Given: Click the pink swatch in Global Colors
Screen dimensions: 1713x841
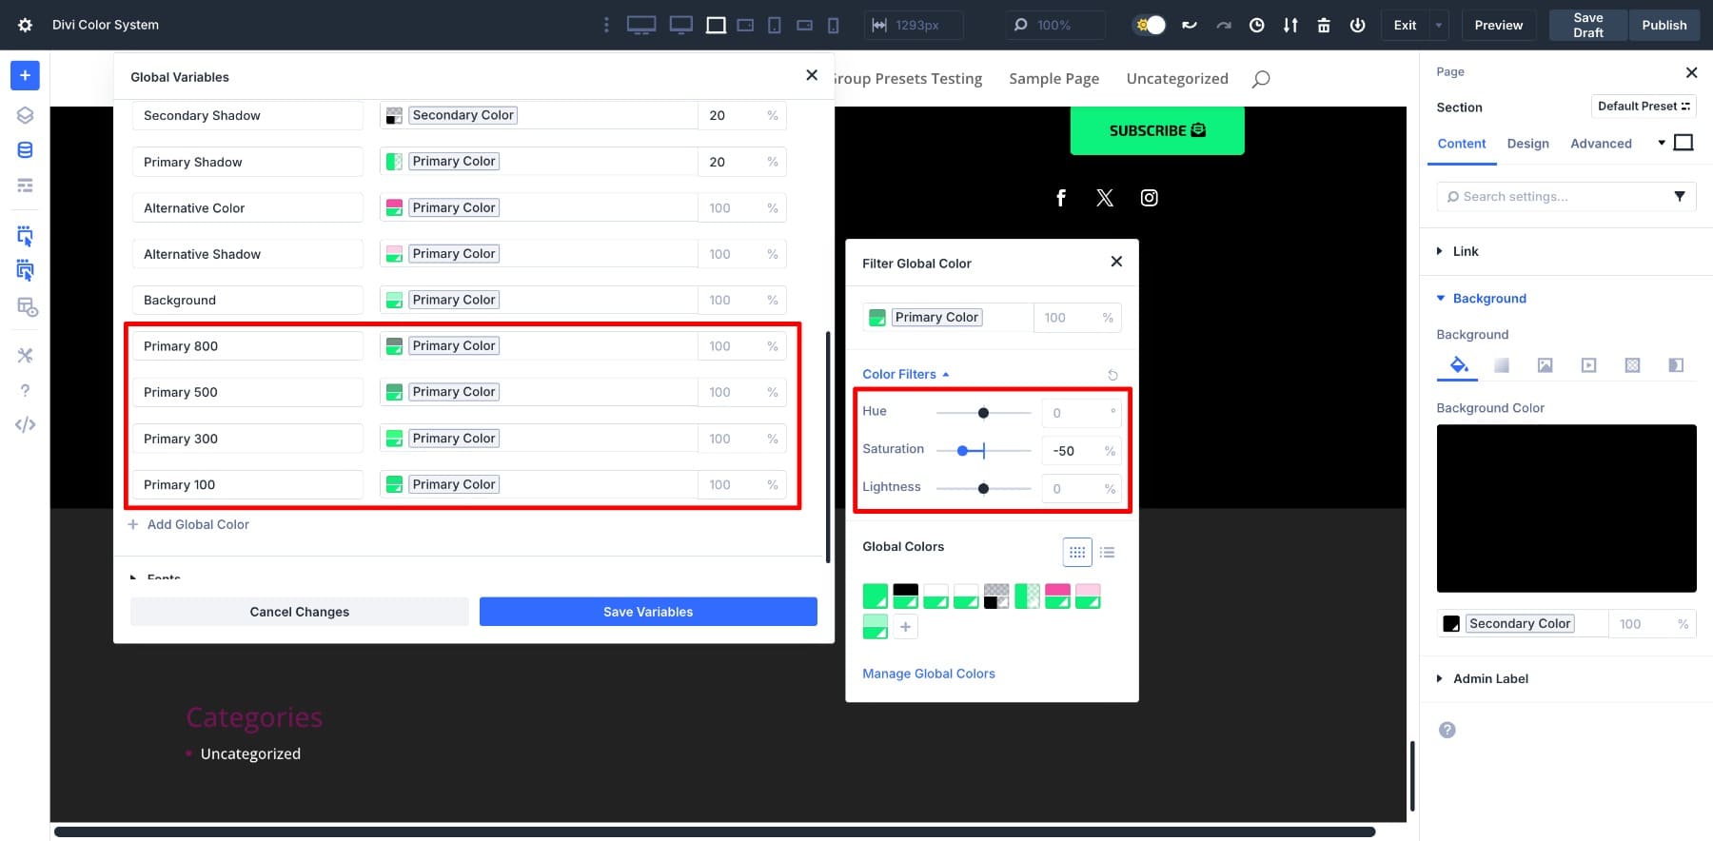Looking at the screenshot, I should [1057, 597].
